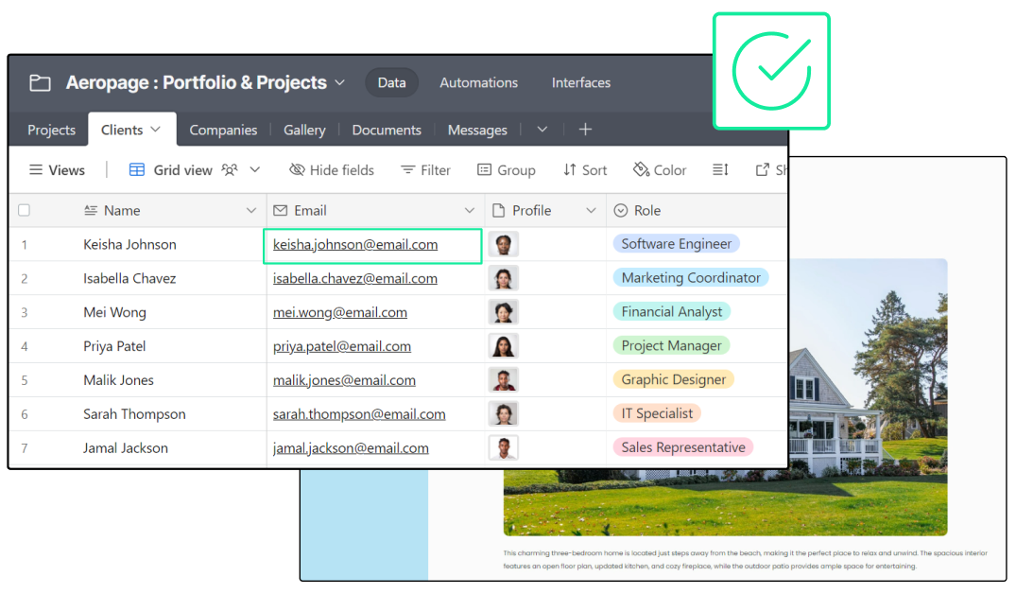This screenshot has height=594, width=1016.
Task: Select the Project Manager role tag
Action: click(x=671, y=345)
